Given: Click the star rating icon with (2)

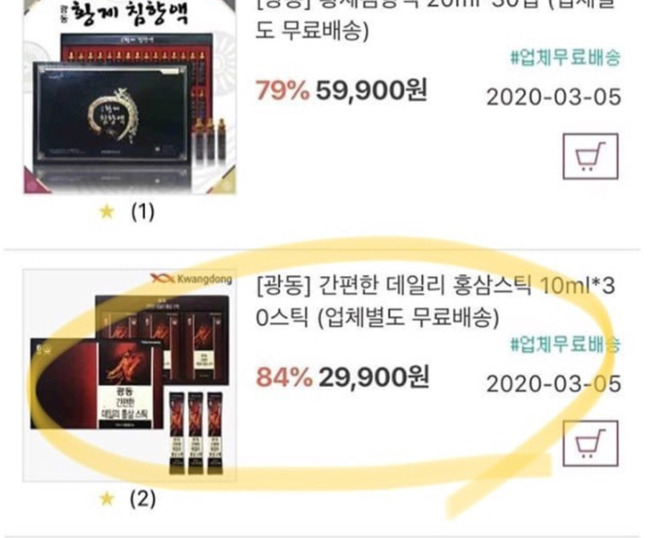Looking at the screenshot, I should pyautogui.click(x=107, y=499).
